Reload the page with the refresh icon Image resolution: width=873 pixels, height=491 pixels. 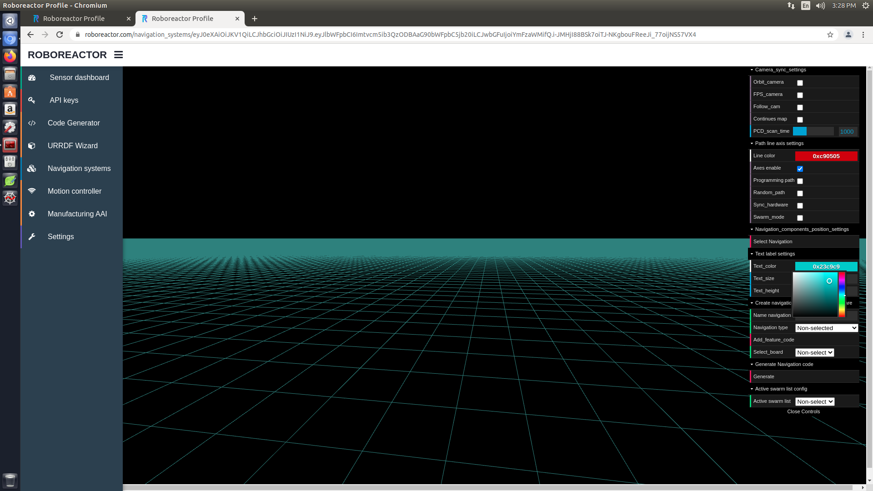[x=60, y=35]
